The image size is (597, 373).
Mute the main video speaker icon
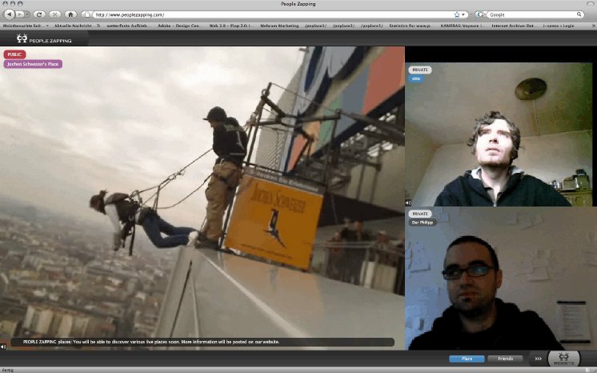(x=4, y=347)
